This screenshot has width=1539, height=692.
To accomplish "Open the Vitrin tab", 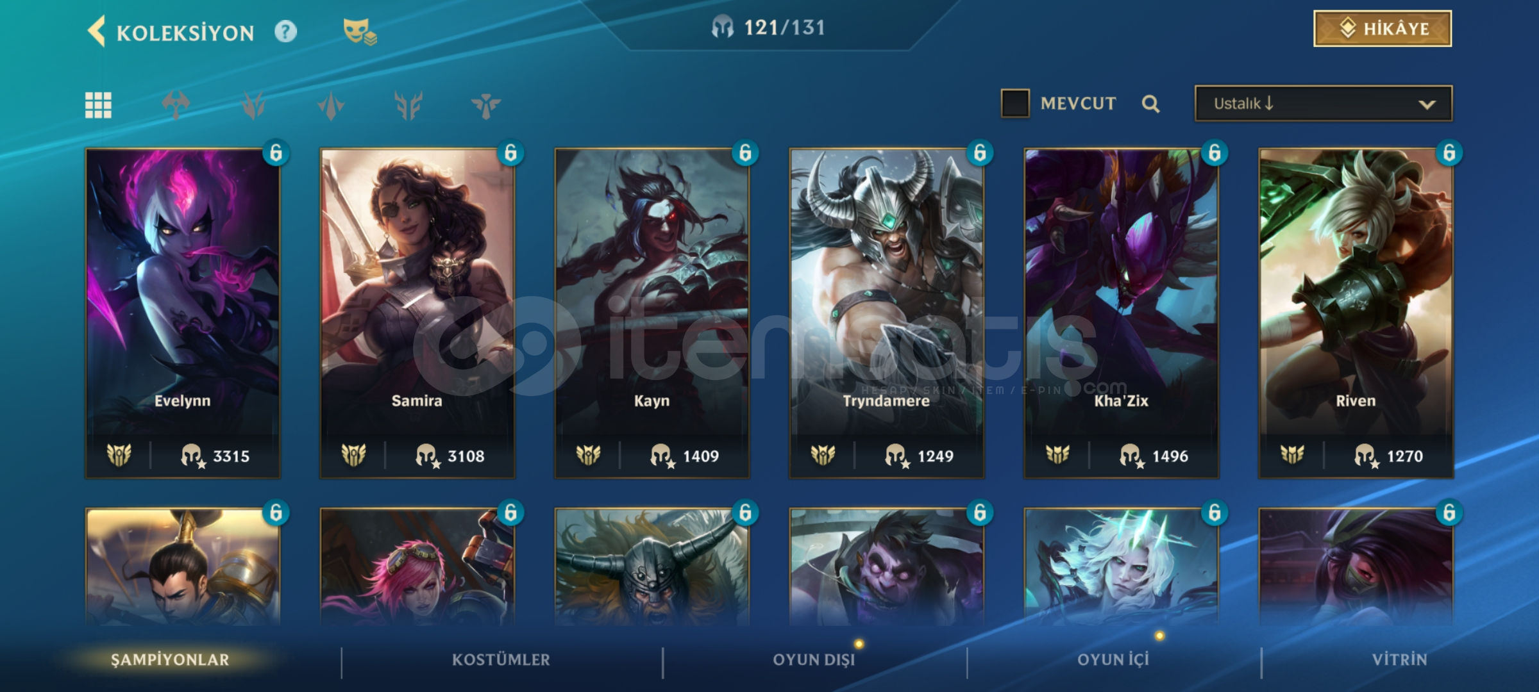I will click(x=1399, y=659).
